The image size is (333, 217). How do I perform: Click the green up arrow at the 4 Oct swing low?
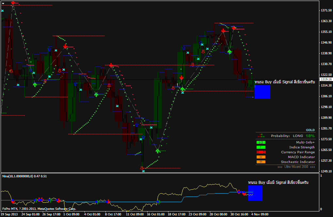click(96, 94)
